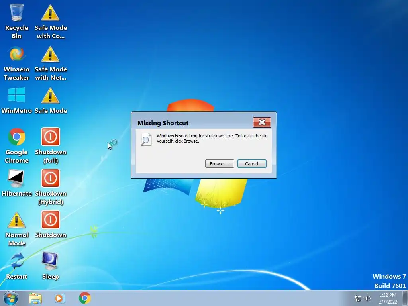Click the Browse... button in Missing Shortcut
This screenshot has height=306, width=408.
tap(220, 164)
